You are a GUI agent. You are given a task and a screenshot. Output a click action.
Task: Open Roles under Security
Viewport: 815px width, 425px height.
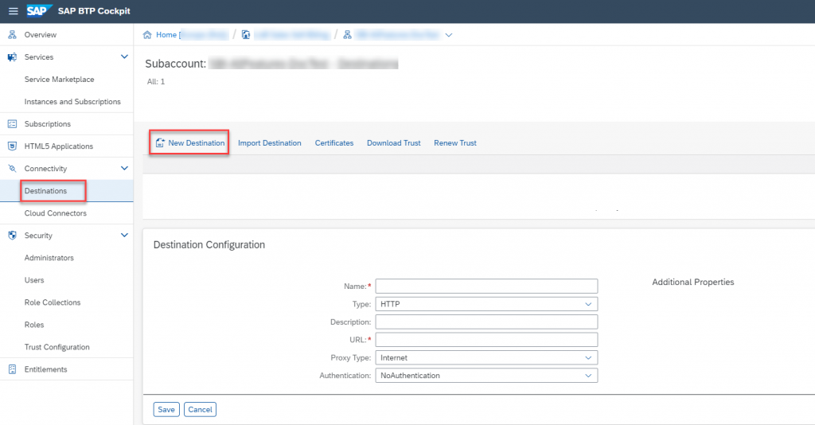[34, 326]
